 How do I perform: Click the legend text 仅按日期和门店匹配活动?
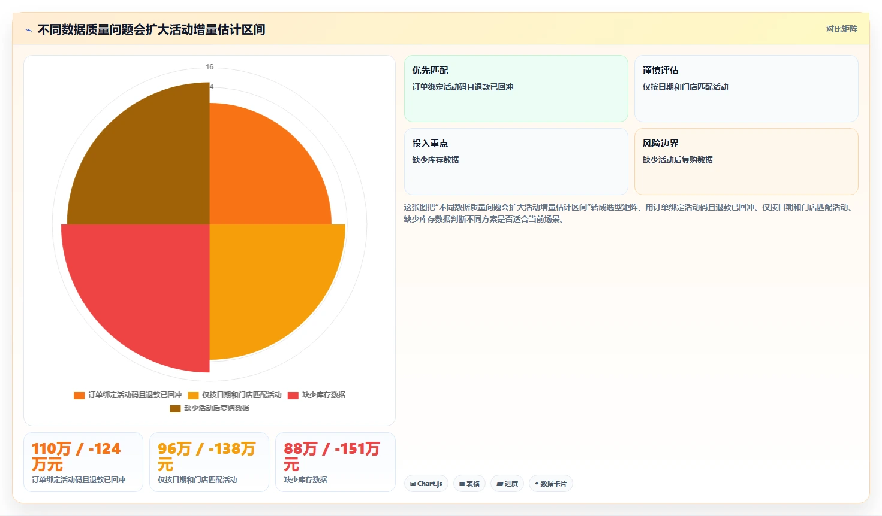[242, 395]
